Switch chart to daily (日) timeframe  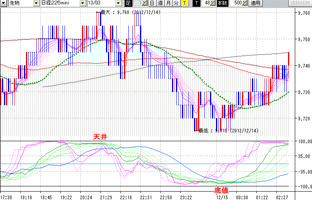pos(152,3)
